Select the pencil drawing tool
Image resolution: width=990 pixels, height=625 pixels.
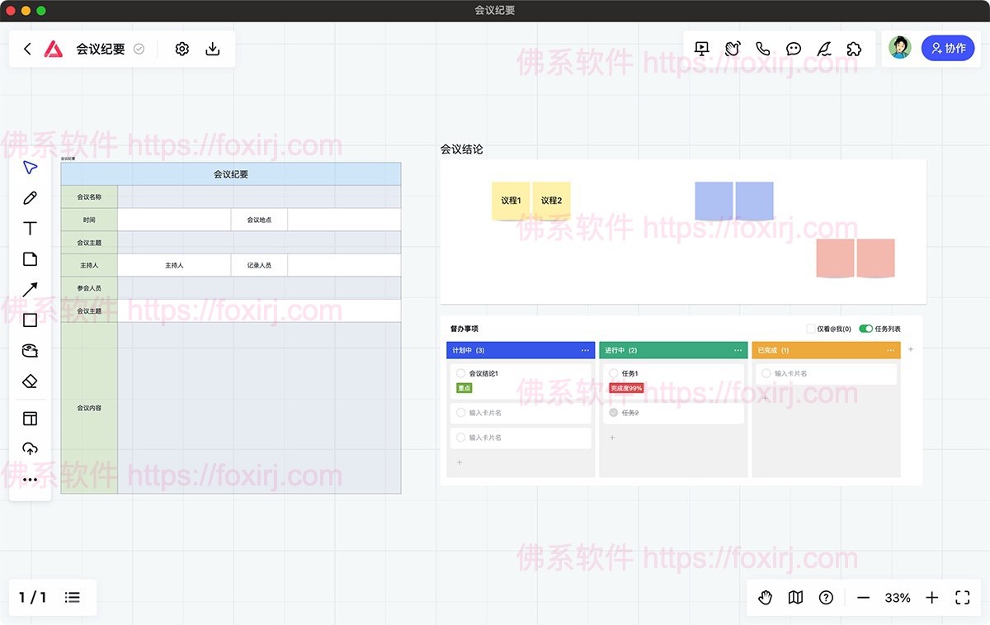30,197
